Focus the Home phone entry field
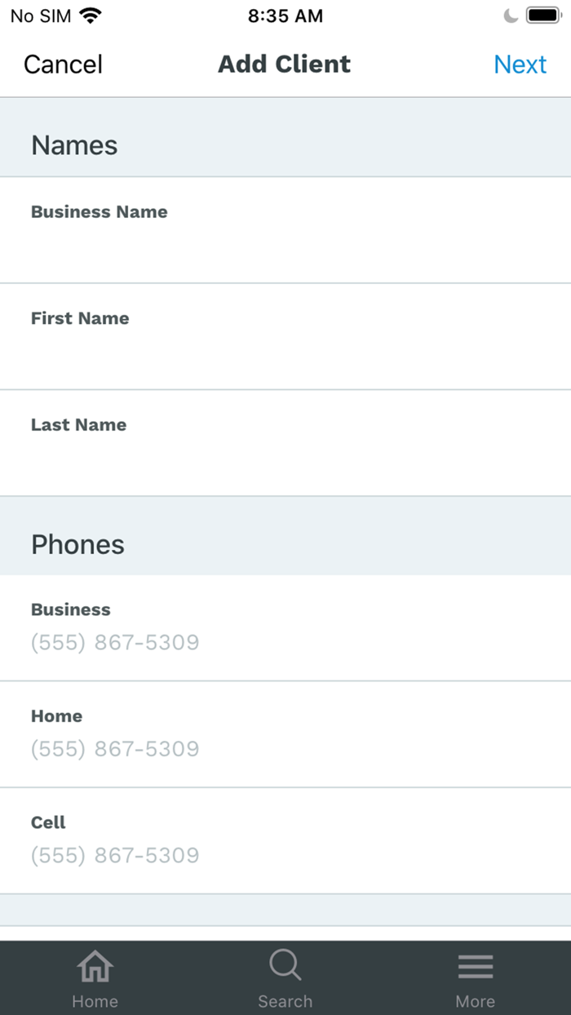571x1015 pixels. coord(285,748)
